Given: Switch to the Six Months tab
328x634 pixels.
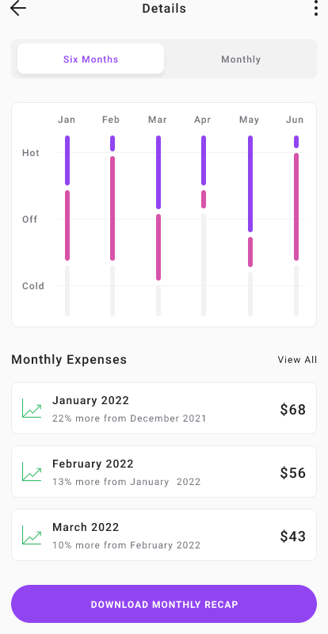Looking at the screenshot, I should click(90, 59).
